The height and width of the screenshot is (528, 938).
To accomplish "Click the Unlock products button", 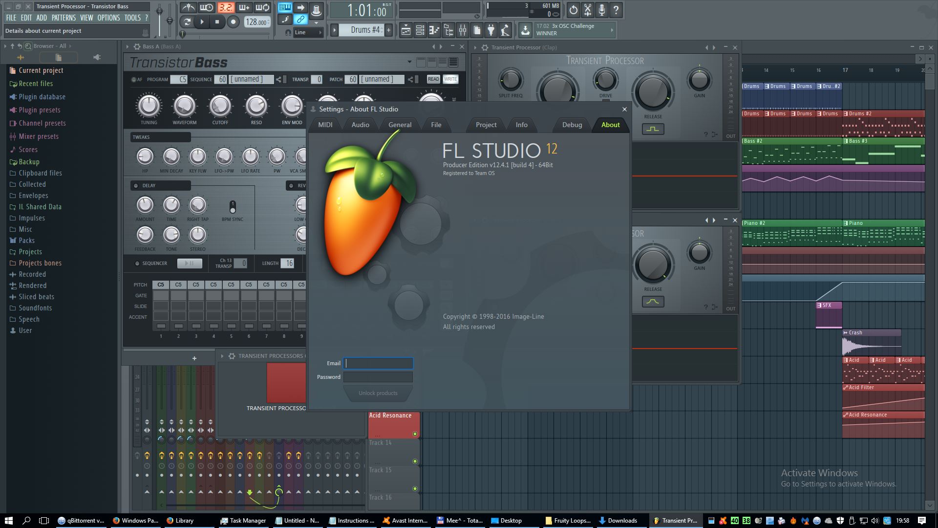I will 378,393.
